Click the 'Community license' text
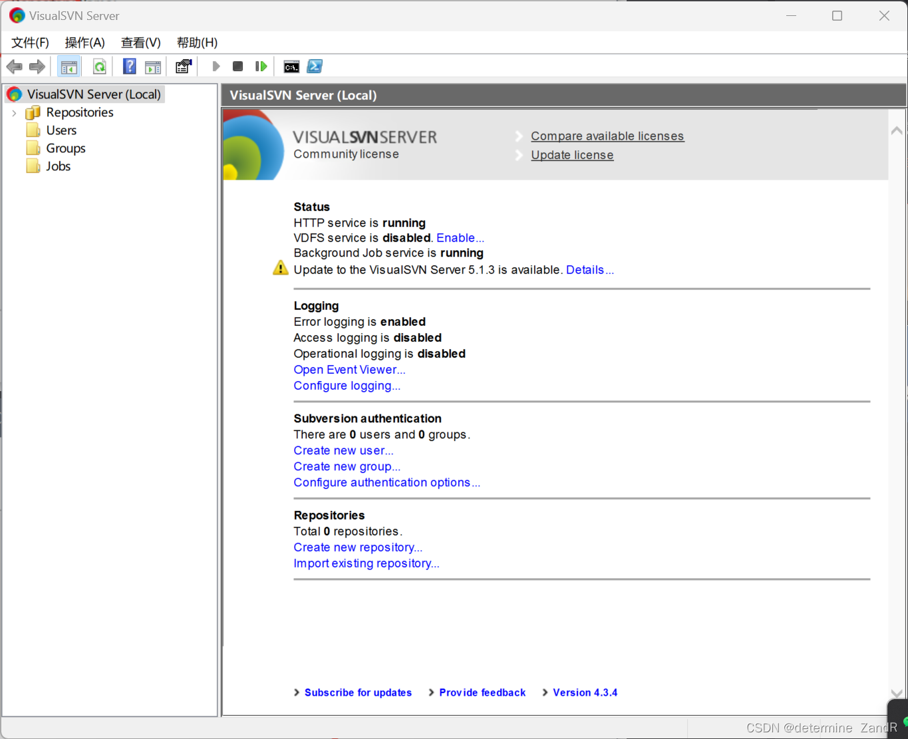908x739 pixels. click(347, 154)
